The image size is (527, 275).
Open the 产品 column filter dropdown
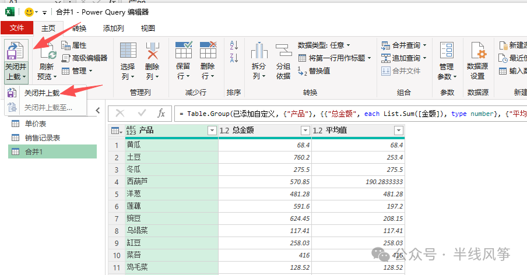tap(212, 131)
